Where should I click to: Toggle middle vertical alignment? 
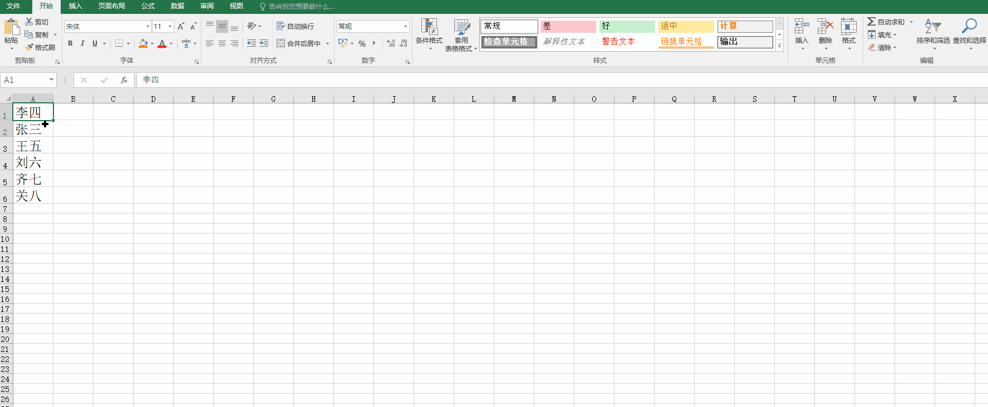[x=222, y=26]
